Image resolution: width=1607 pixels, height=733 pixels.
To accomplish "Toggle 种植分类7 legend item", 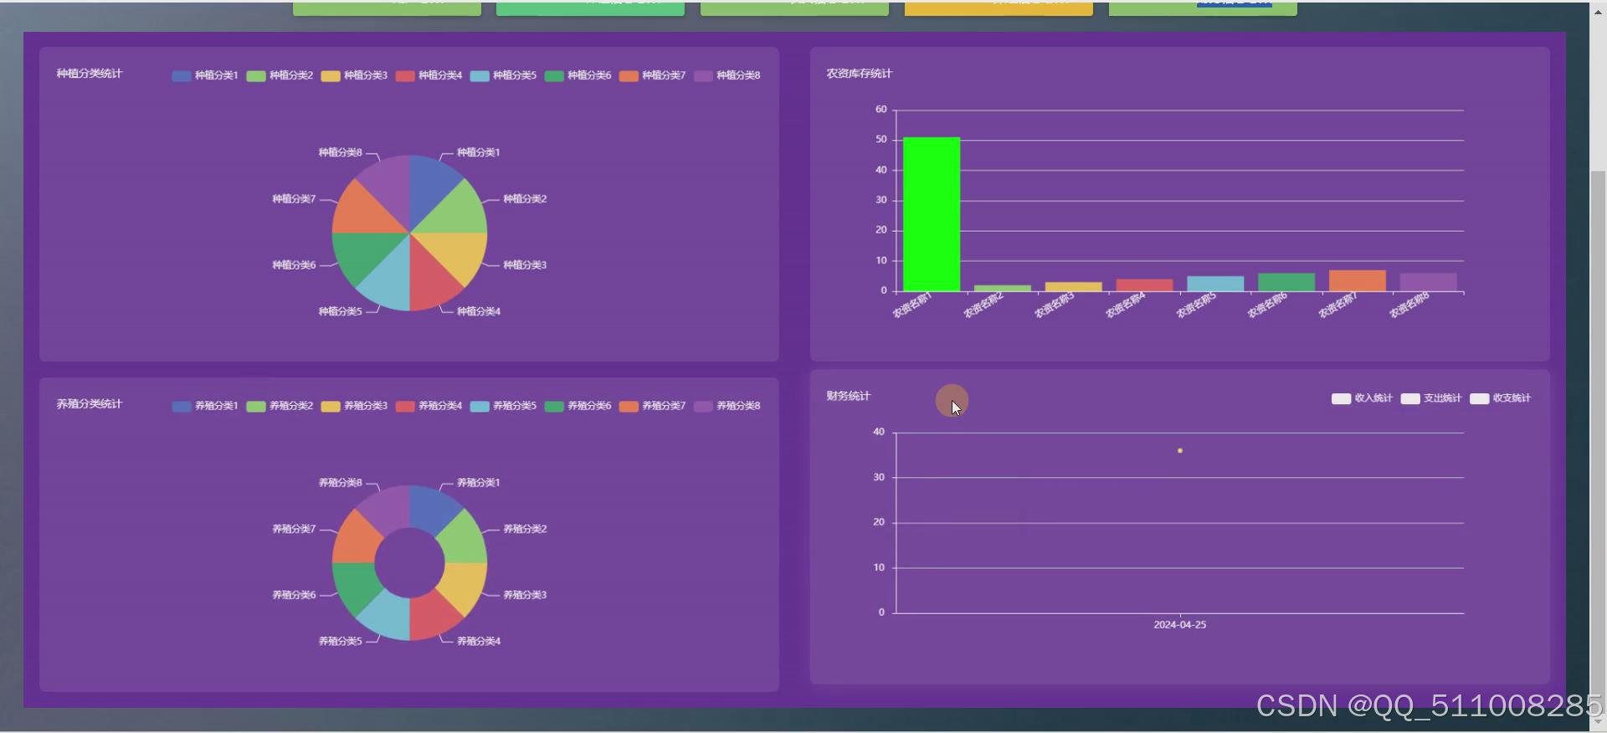I will click(652, 75).
